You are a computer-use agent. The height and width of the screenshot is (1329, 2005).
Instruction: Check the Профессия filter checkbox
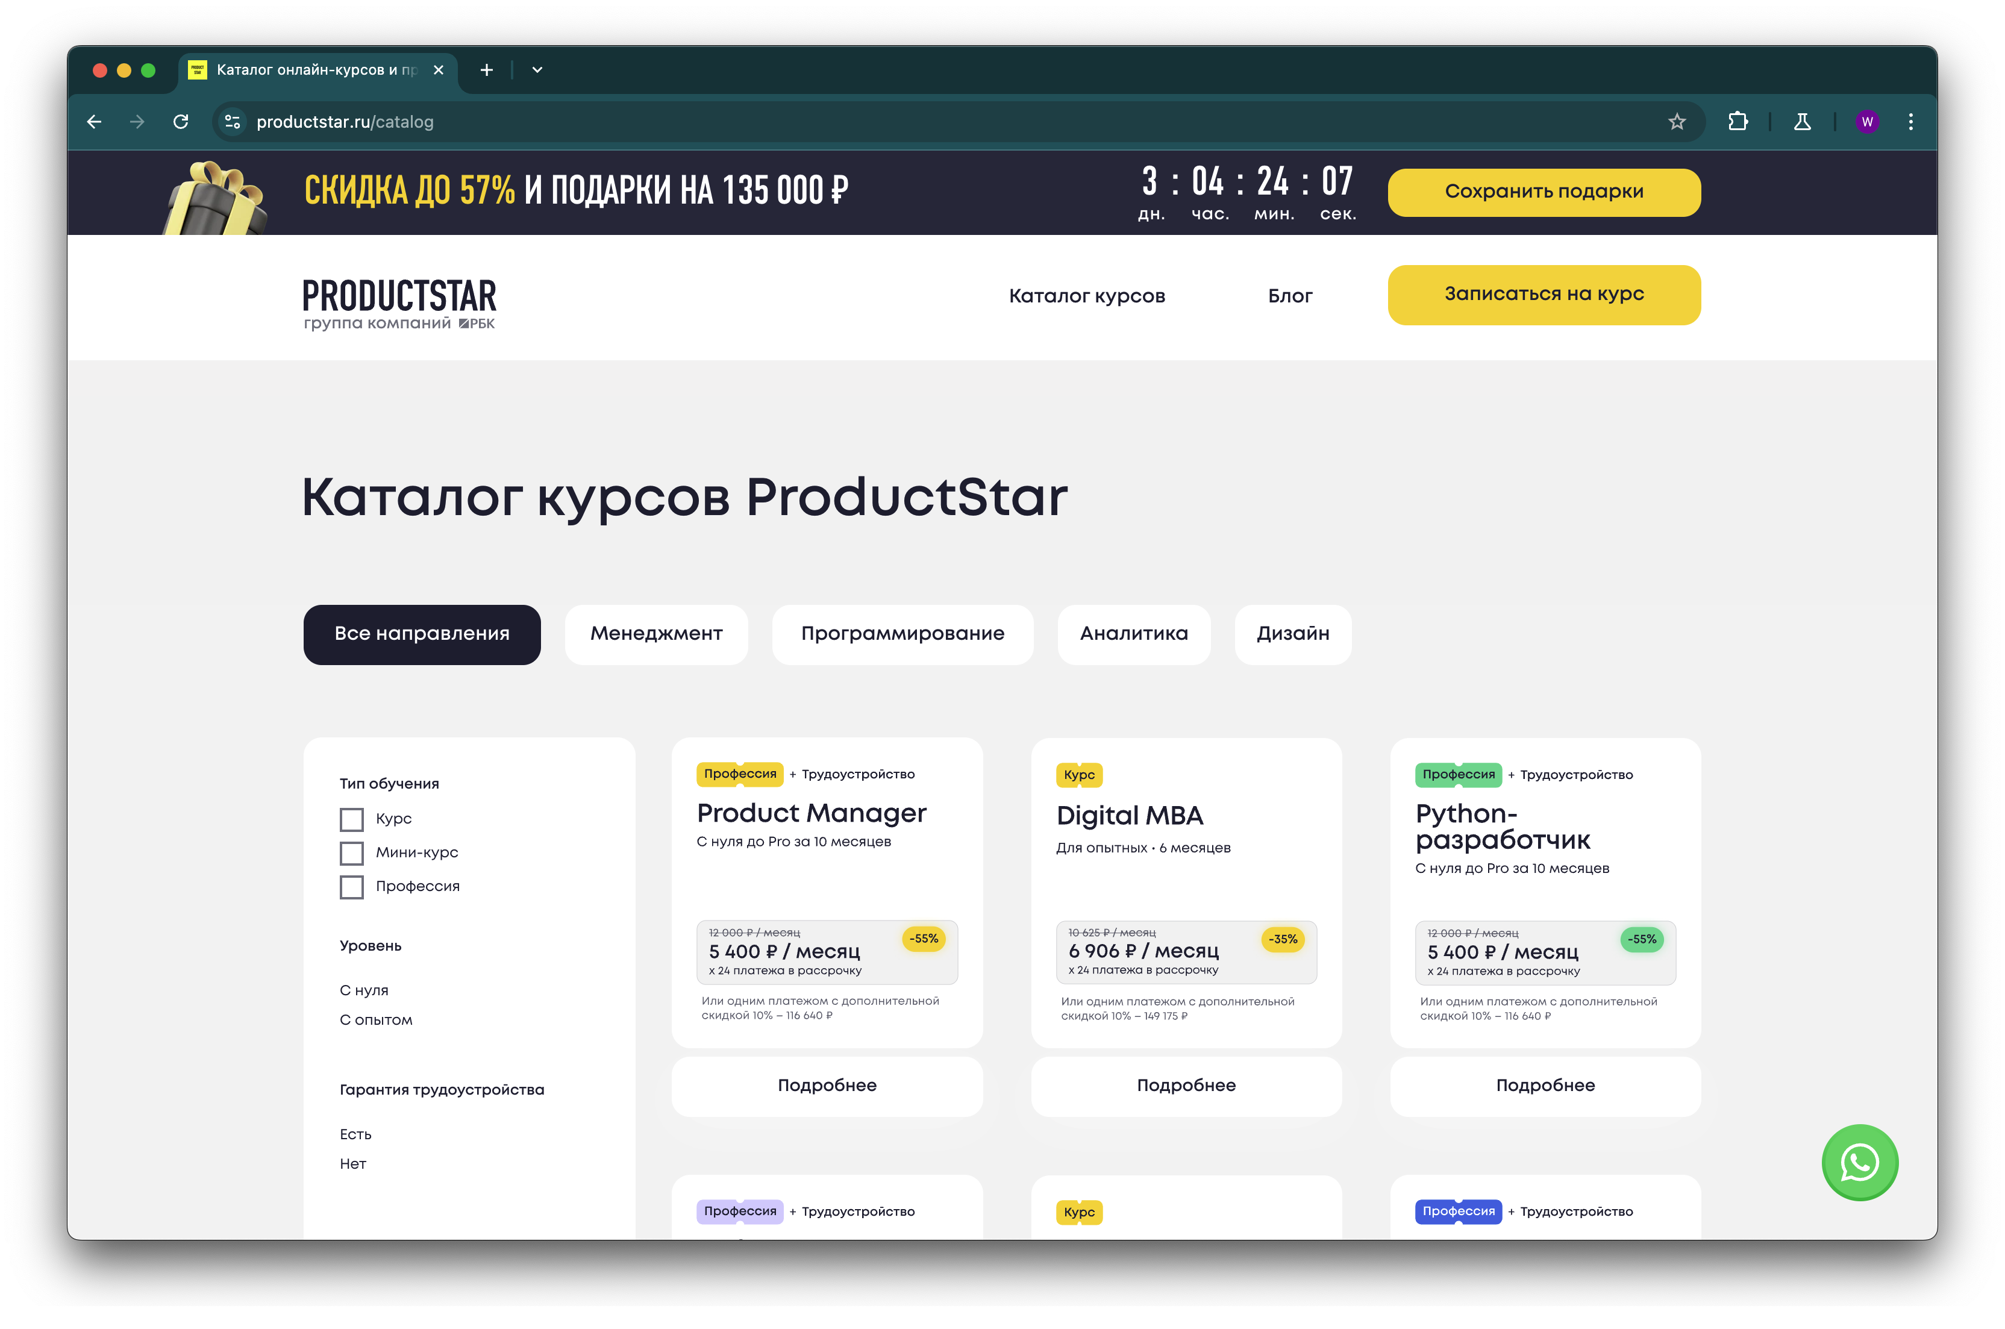tap(351, 887)
